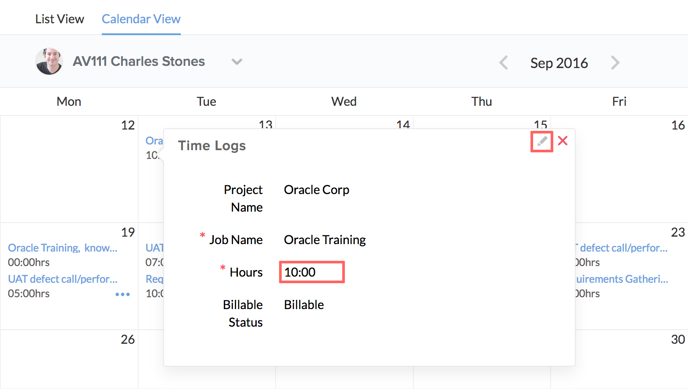Select the Calendar View tab
Image resolution: width=688 pixels, height=389 pixels.
141,19
